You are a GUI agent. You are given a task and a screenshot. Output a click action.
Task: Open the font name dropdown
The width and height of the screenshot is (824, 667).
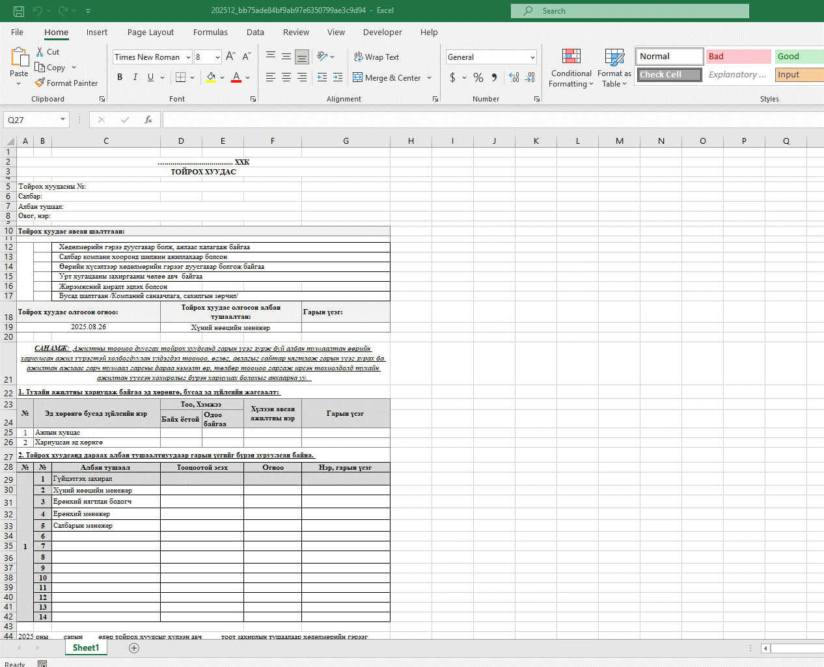point(188,57)
